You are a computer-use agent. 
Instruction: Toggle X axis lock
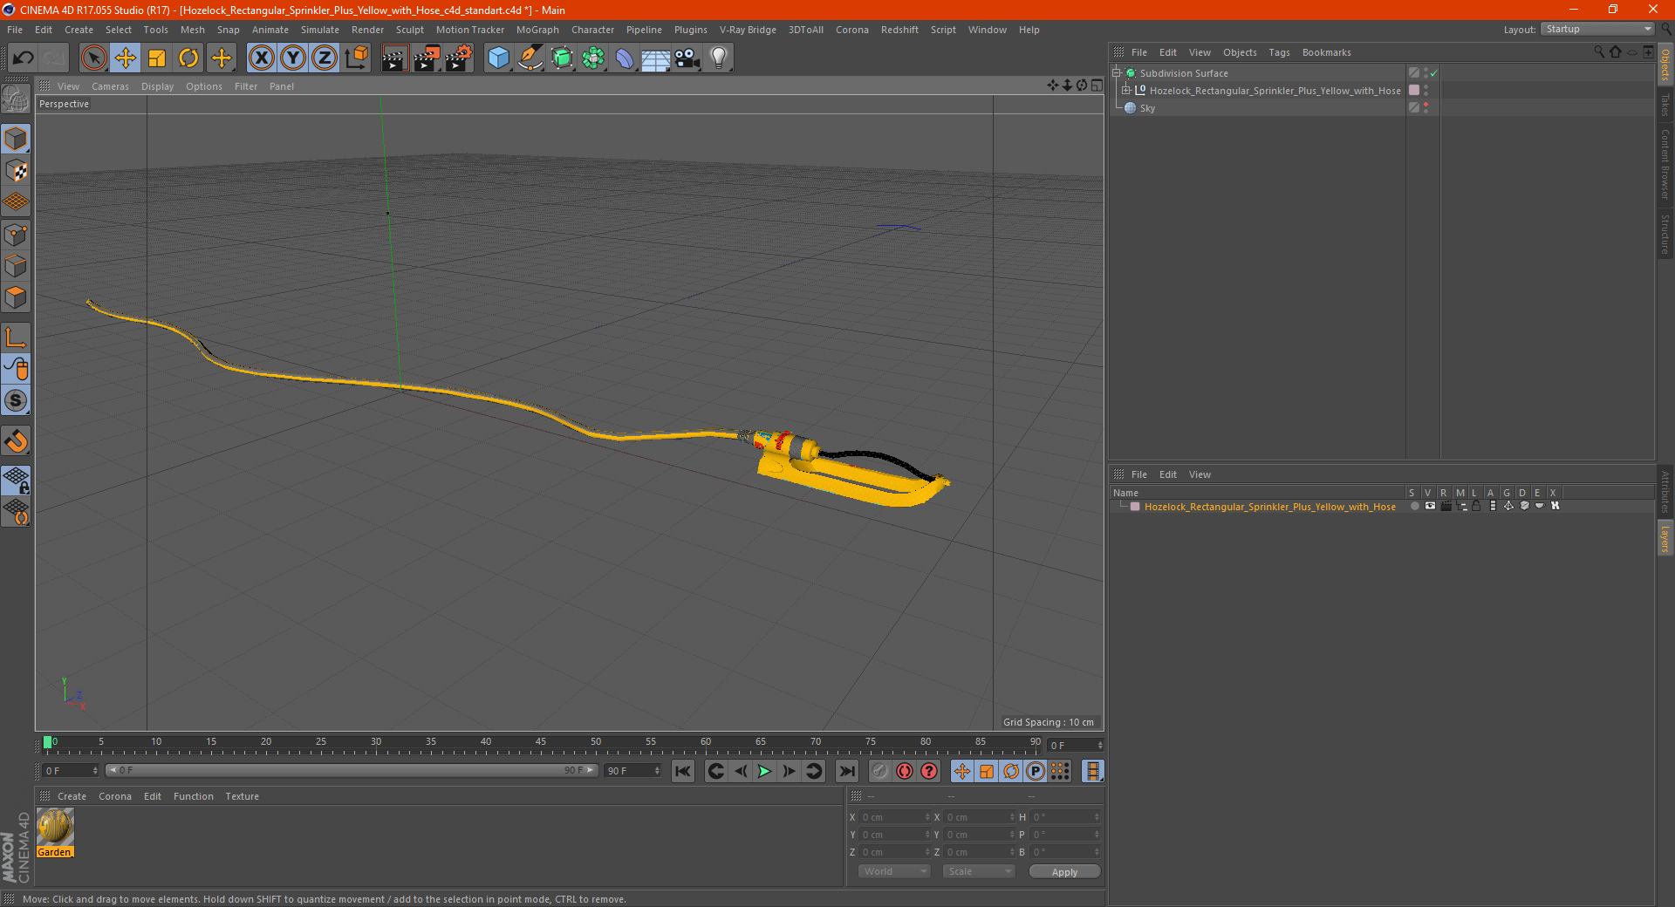coord(261,58)
